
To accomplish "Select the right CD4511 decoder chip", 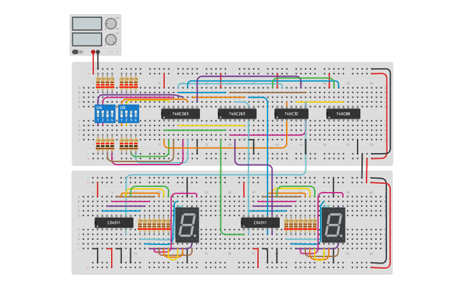I will 260,223.
